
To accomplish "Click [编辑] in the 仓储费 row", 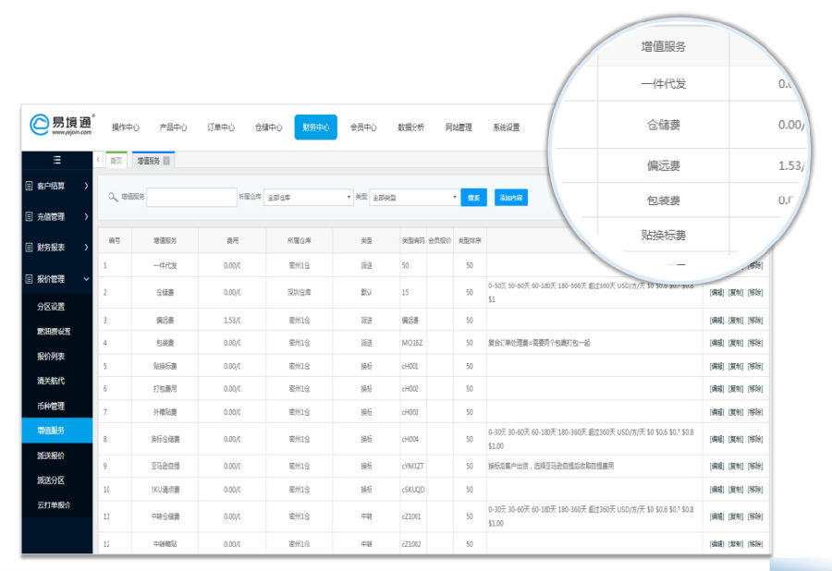I will click(716, 292).
